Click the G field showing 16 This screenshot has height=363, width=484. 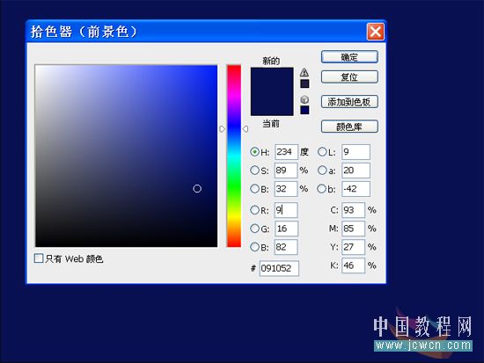[x=286, y=229]
